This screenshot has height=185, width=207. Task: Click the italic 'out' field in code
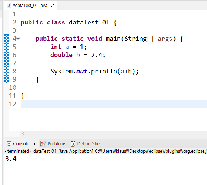tap(82, 72)
